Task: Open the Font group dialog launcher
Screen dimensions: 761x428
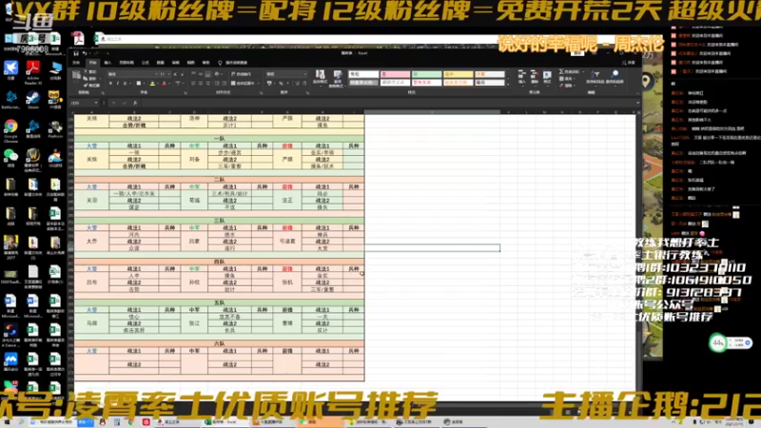Action: (x=185, y=92)
